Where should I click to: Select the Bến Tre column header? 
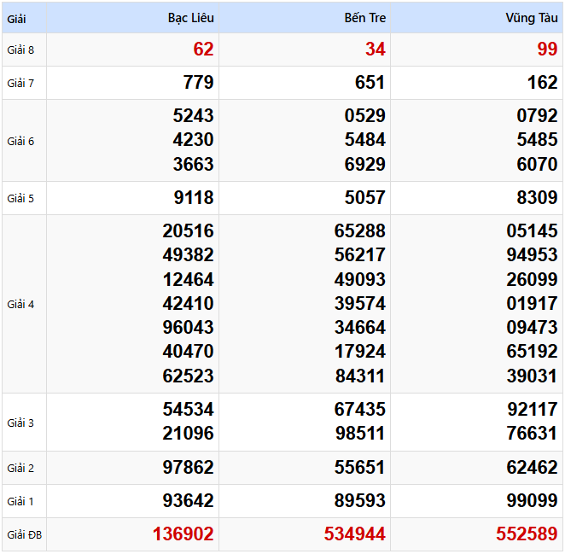364,18
